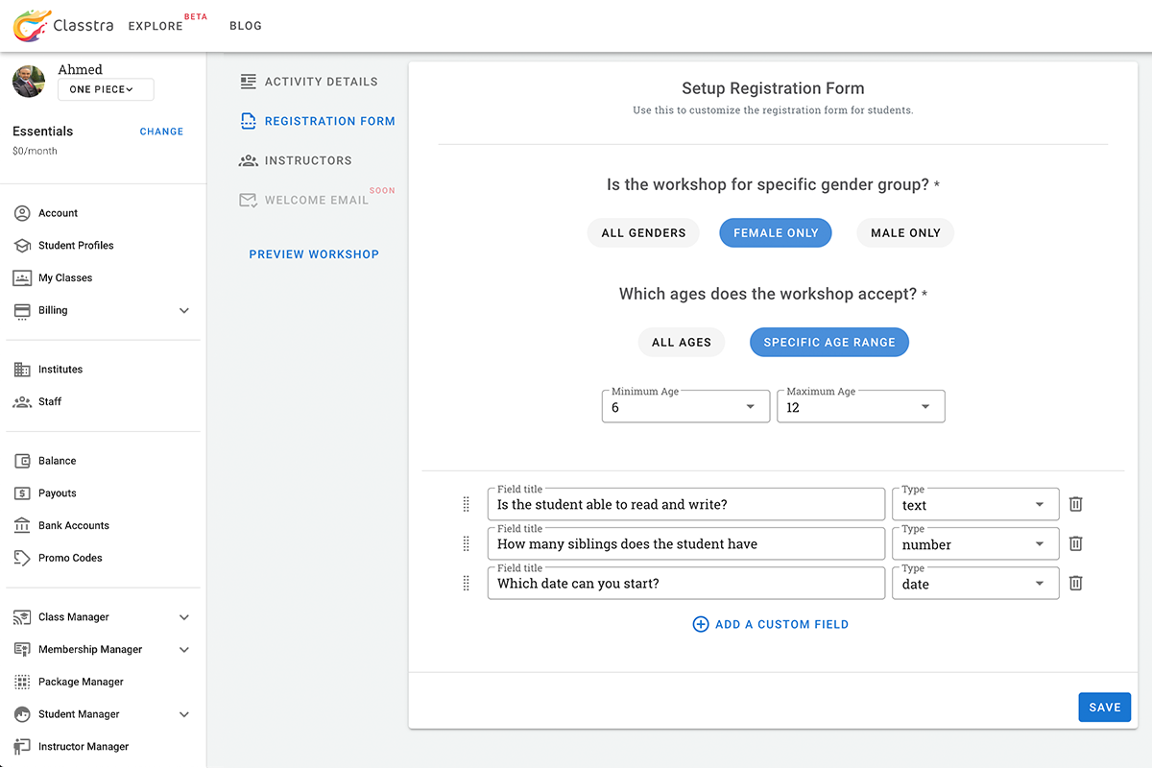Click the Preview Workshop link
1152x768 pixels.
(x=314, y=254)
